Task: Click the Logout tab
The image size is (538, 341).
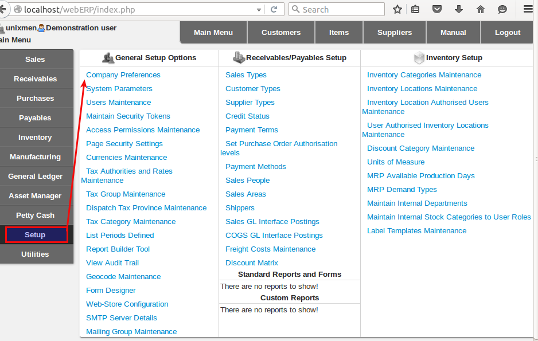Action: [x=508, y=33]
